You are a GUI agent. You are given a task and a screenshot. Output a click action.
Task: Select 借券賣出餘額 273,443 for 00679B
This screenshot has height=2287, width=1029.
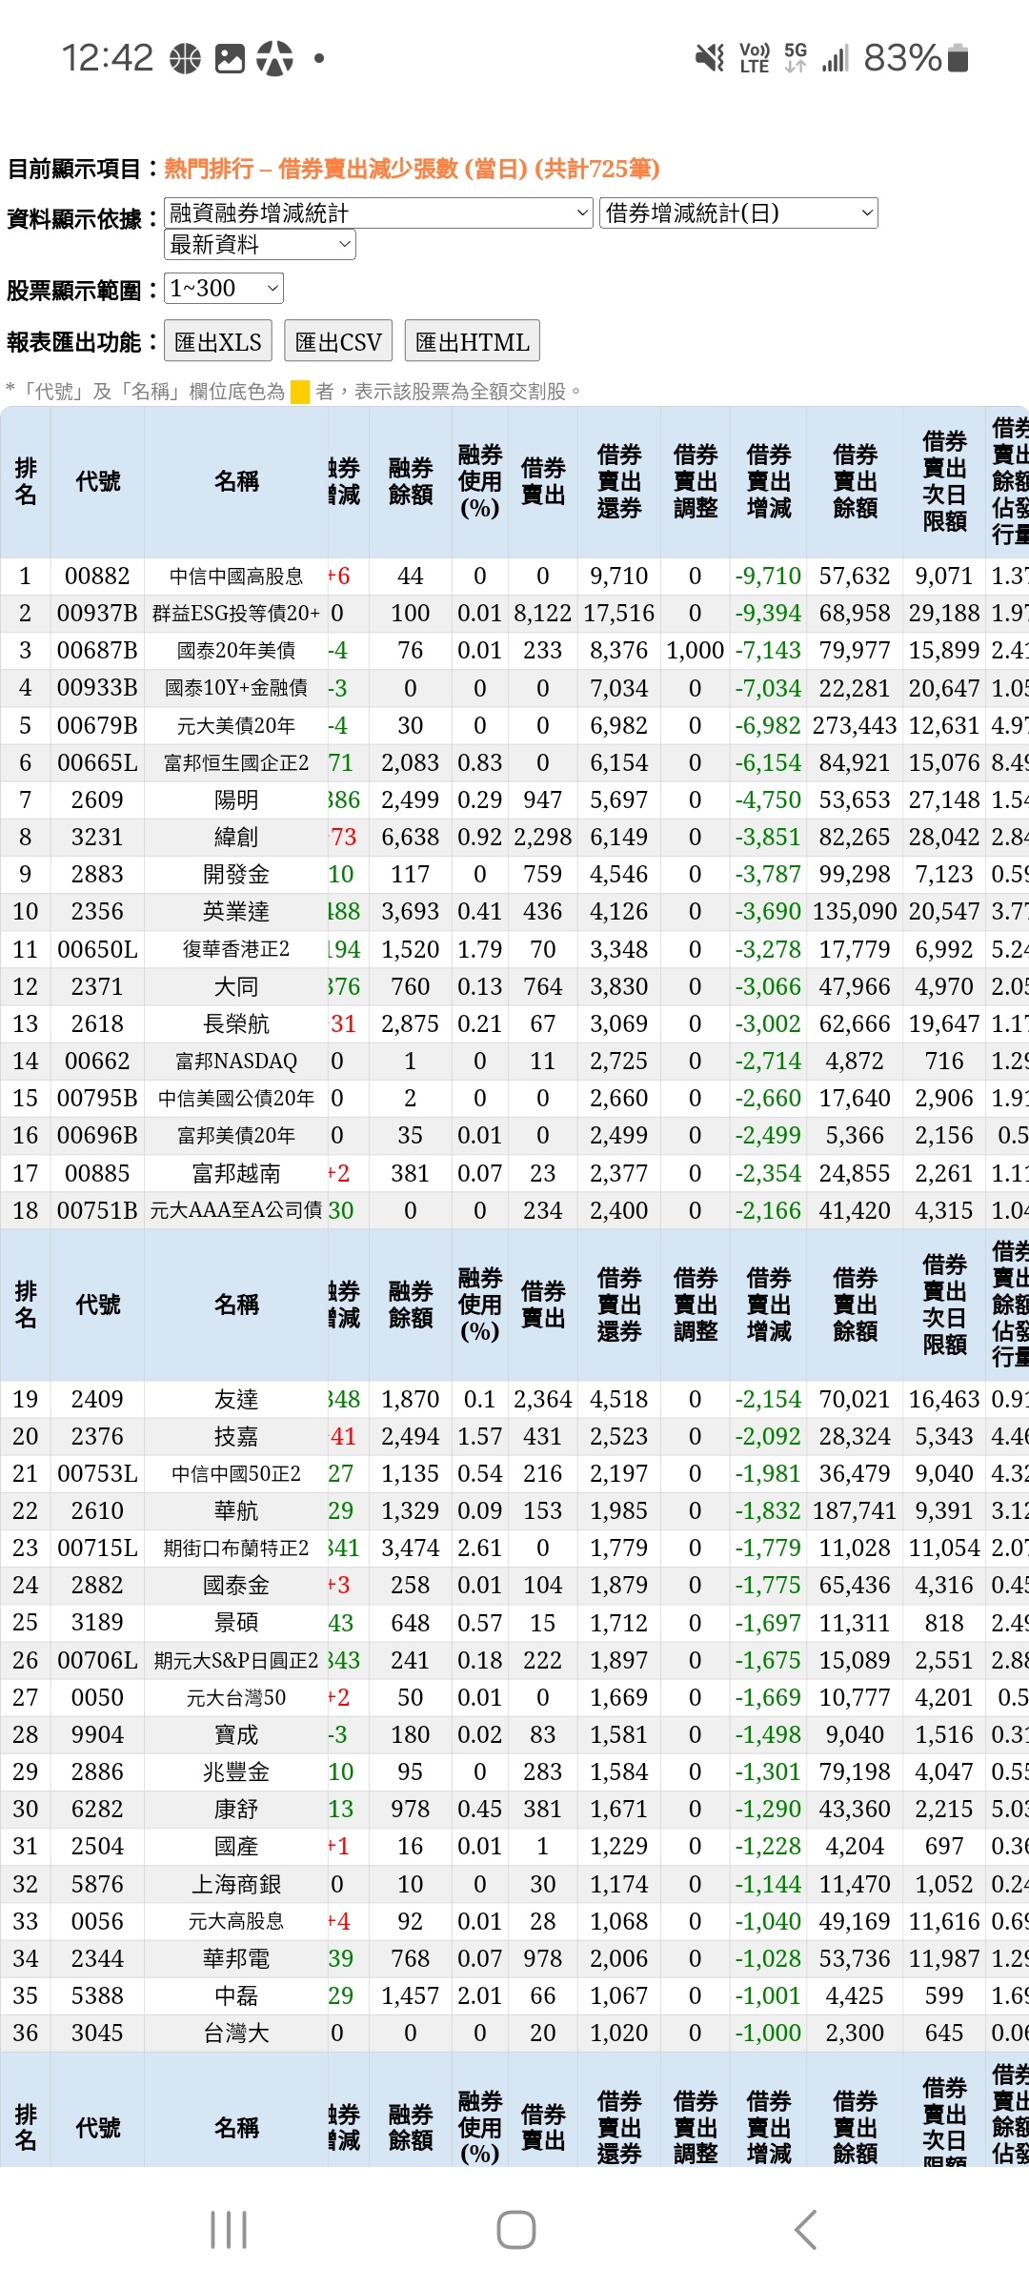[x=855, y=726]
